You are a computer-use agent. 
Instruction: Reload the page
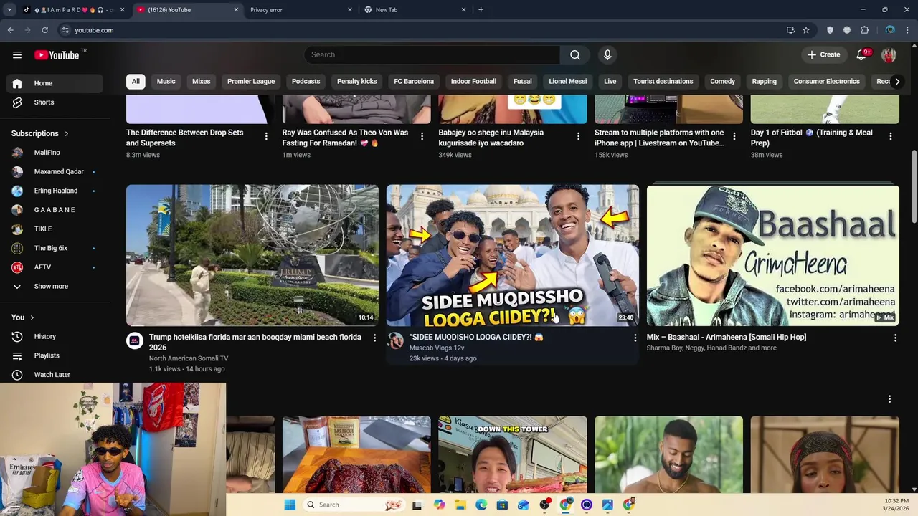44,30
